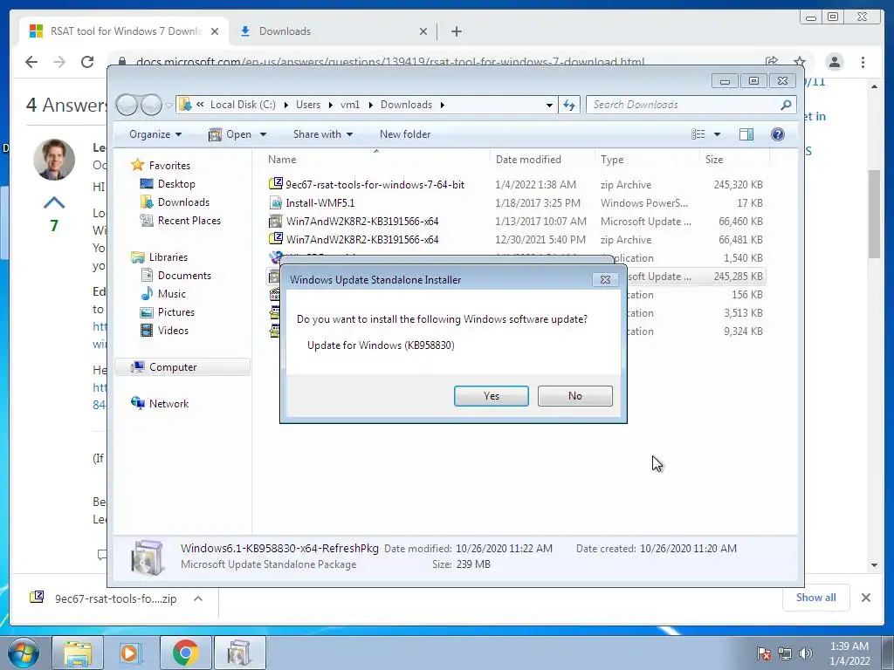The width and height of the screenshot is (894, 670).
Task: Decline the update with No
Action: coord(574,396)
